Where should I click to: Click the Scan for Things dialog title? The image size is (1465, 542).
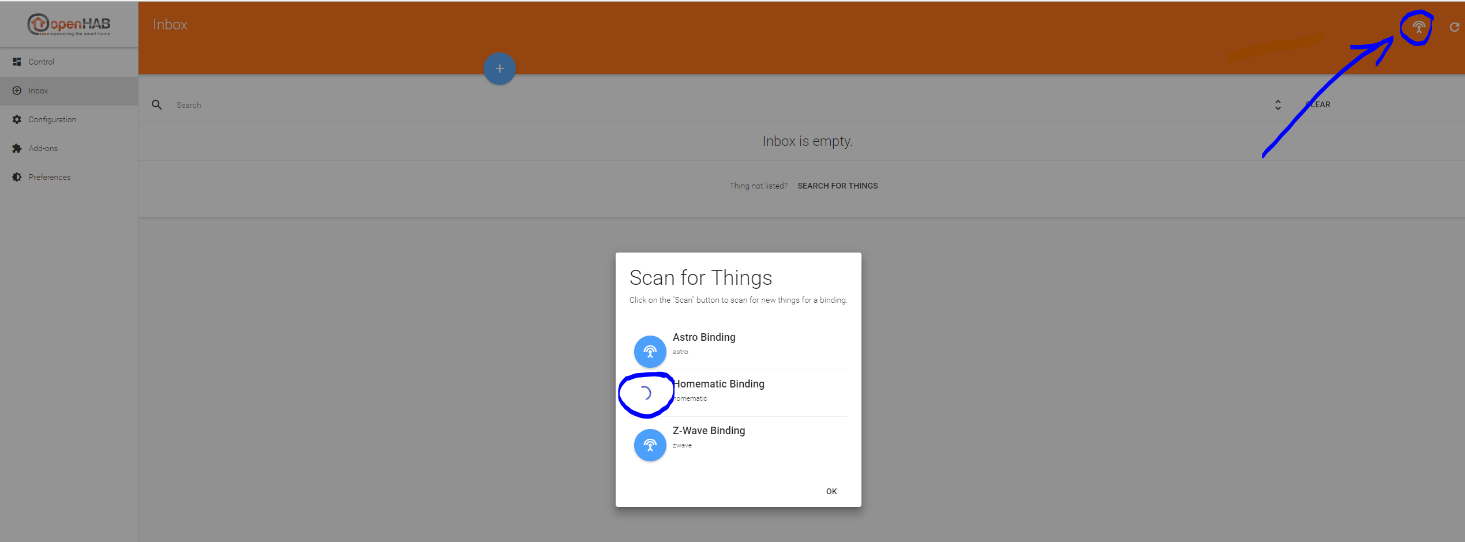tap(700, 278)
